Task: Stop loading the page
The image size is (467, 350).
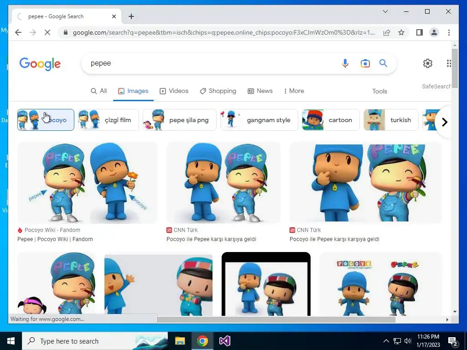Action: [47, 32]
